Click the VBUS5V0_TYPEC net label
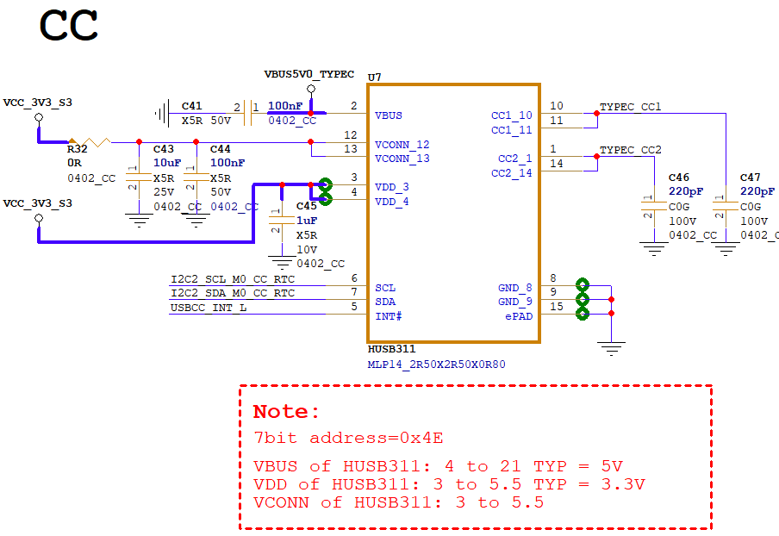Image resolution: width=779 pixels, height=536 pixels. coord(309,74)
